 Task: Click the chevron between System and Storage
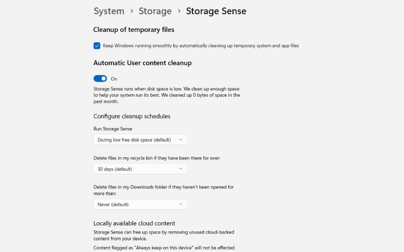(131, 11)
